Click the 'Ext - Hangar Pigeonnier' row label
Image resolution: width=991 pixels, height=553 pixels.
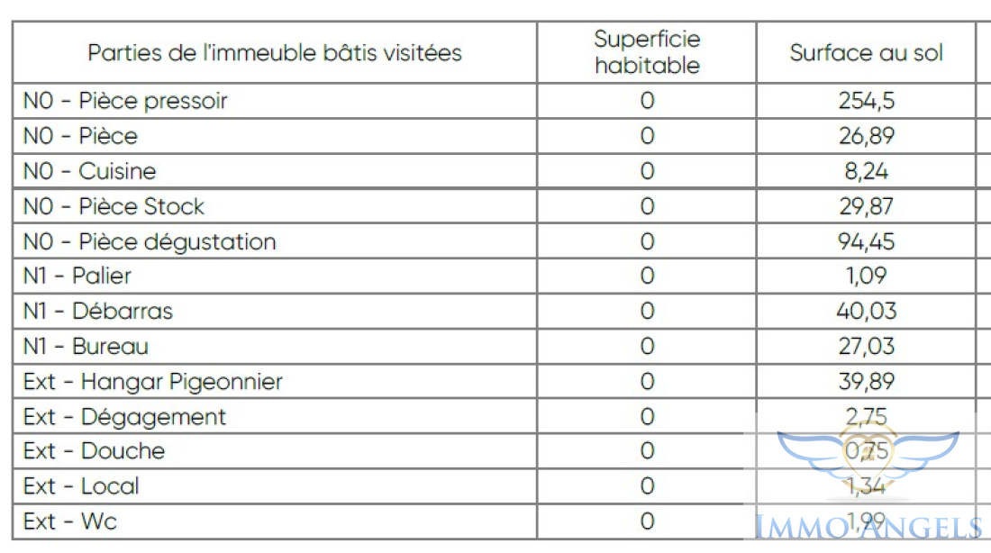point(152,382)
